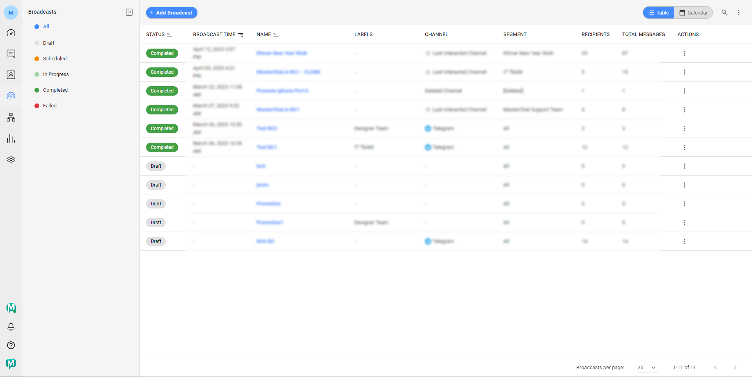
Task: Sort by the BROADCAST TIME column icon
Action: pyautogui.click(x=240, y=35)
